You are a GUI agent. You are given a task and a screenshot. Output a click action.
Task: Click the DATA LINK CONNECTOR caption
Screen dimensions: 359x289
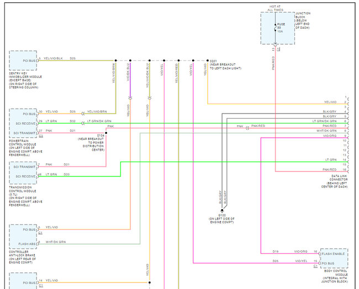[x=335, y=181]
